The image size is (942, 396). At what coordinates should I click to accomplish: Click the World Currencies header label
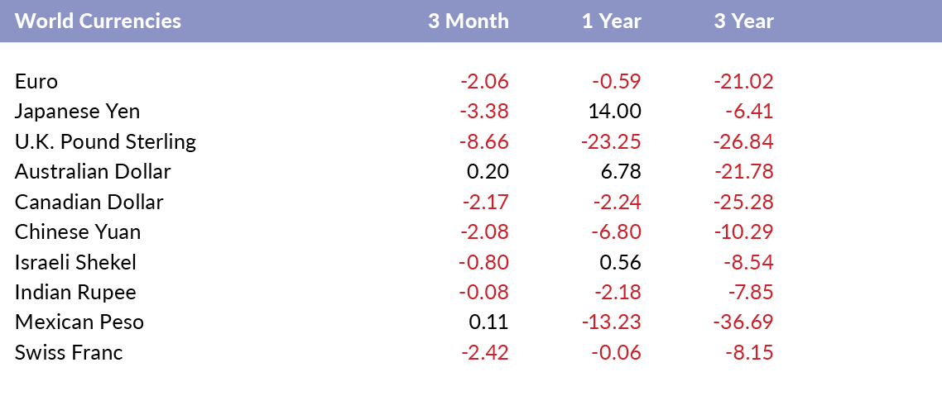tap(98, 21)
